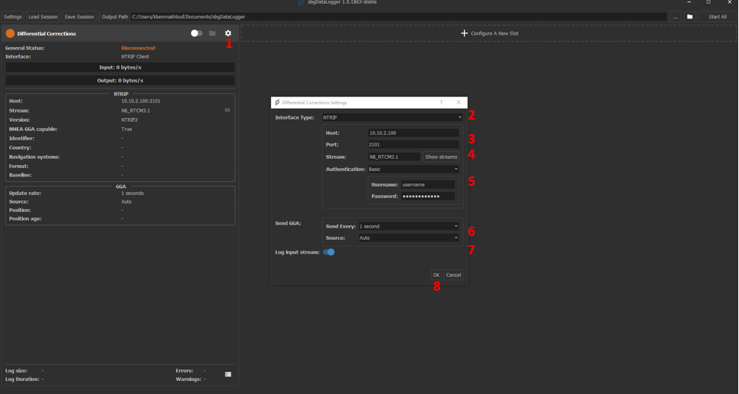This screenshot has height=394, width=739.
Task: Disable the Log input stream toggle
Action: pyautogui.click(x=329, y=252)
